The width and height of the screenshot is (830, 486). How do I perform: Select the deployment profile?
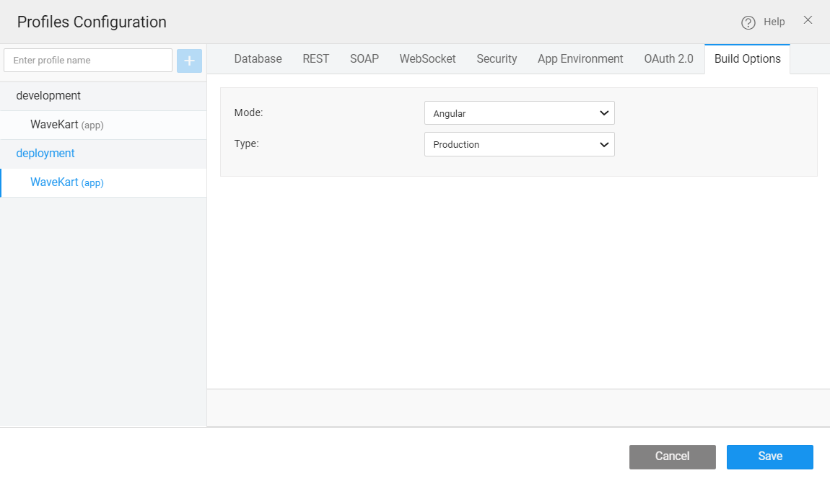[45, 154]
